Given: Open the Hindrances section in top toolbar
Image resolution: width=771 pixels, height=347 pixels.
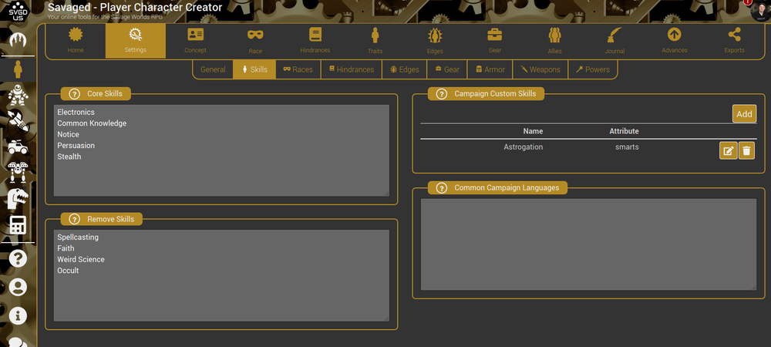Looking at the screenshot, I should 315,41.
